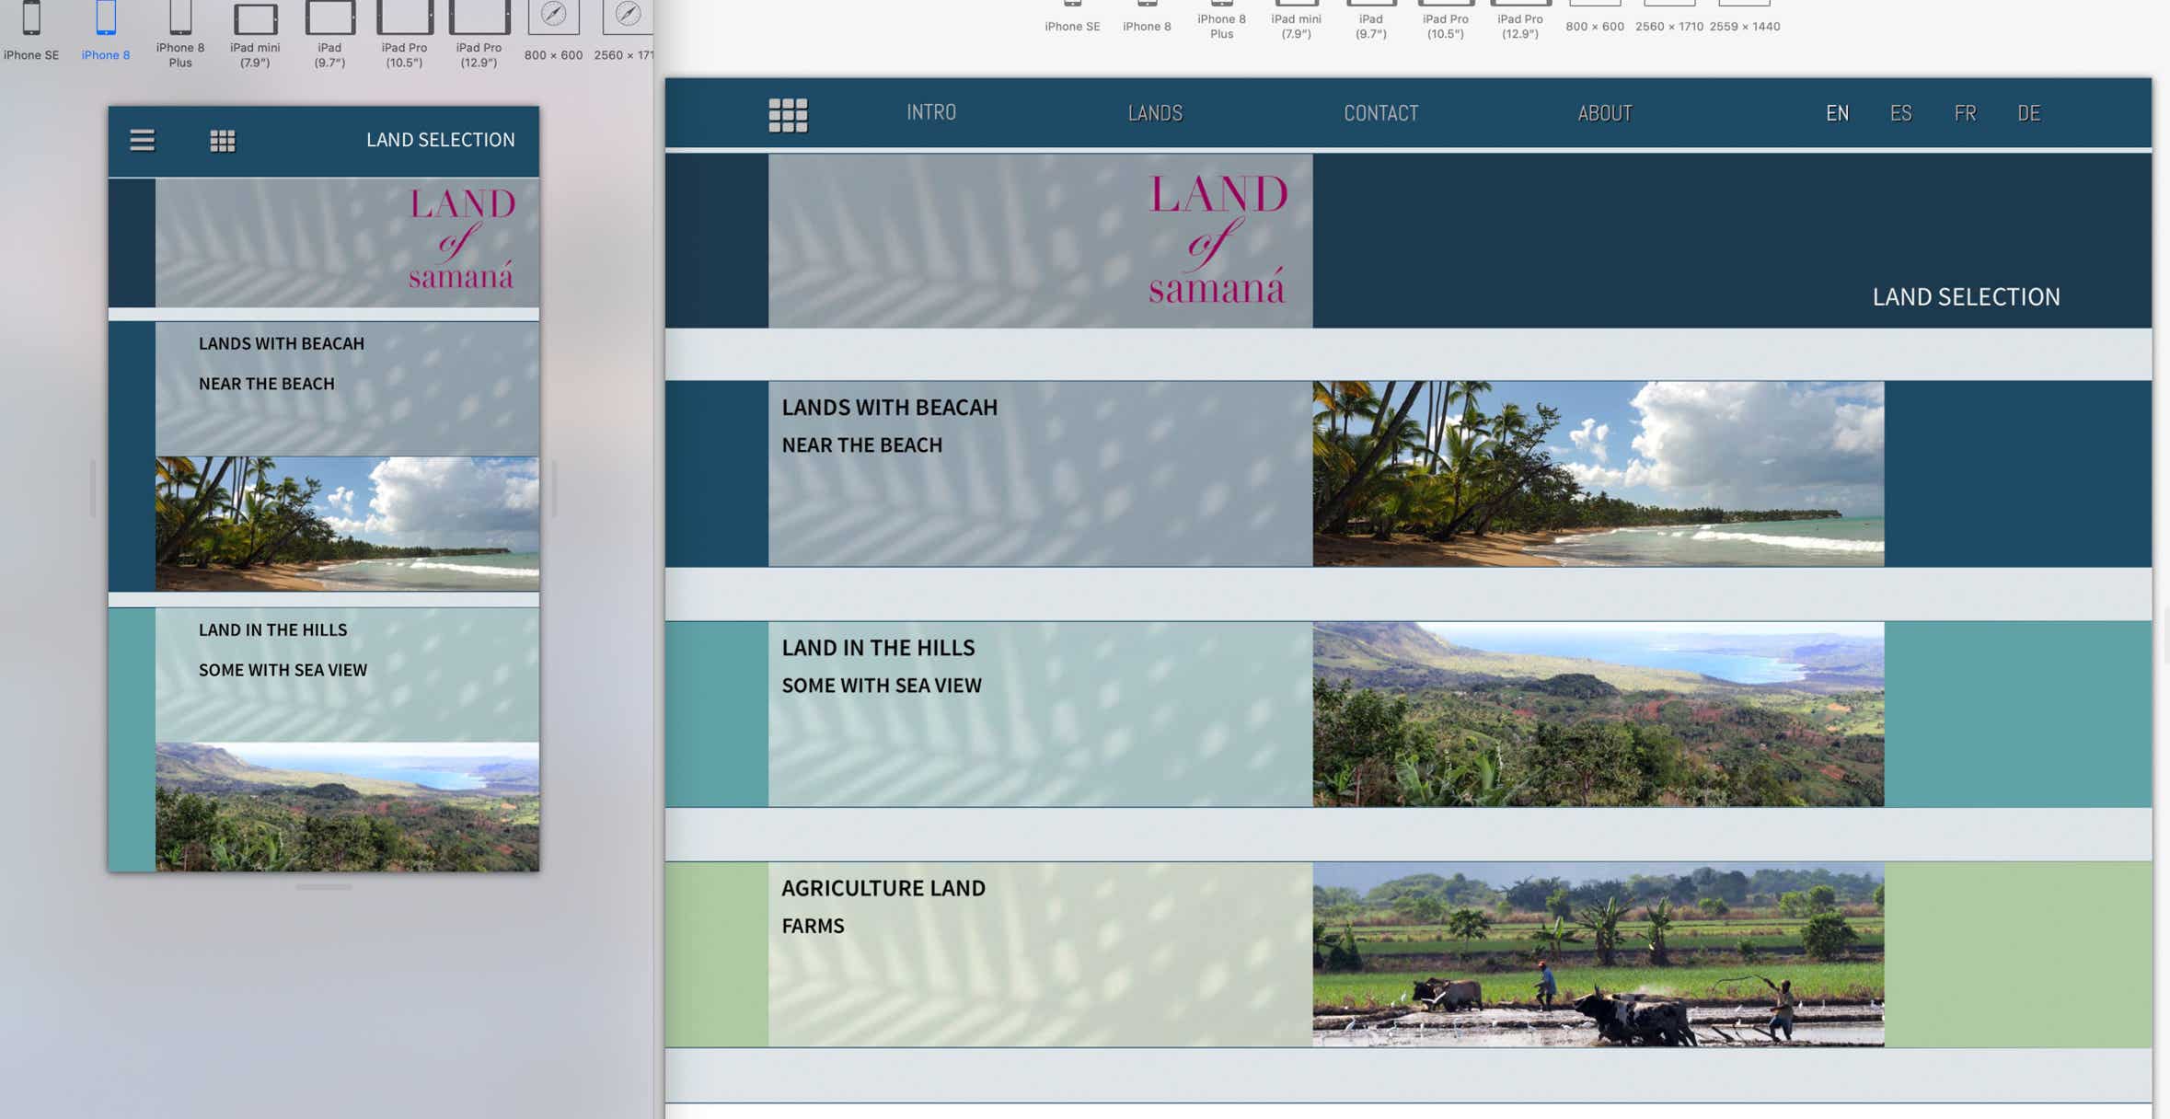Click 'LAND IN THE HILLS' heading on desktop site
The image size is (2170, 1119).
coord(878,648)
